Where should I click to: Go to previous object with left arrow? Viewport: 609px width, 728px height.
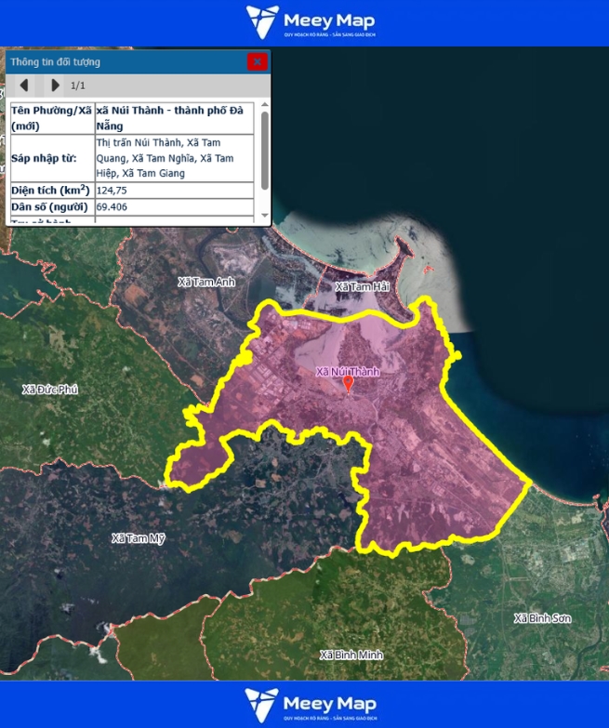pos(24,86)
